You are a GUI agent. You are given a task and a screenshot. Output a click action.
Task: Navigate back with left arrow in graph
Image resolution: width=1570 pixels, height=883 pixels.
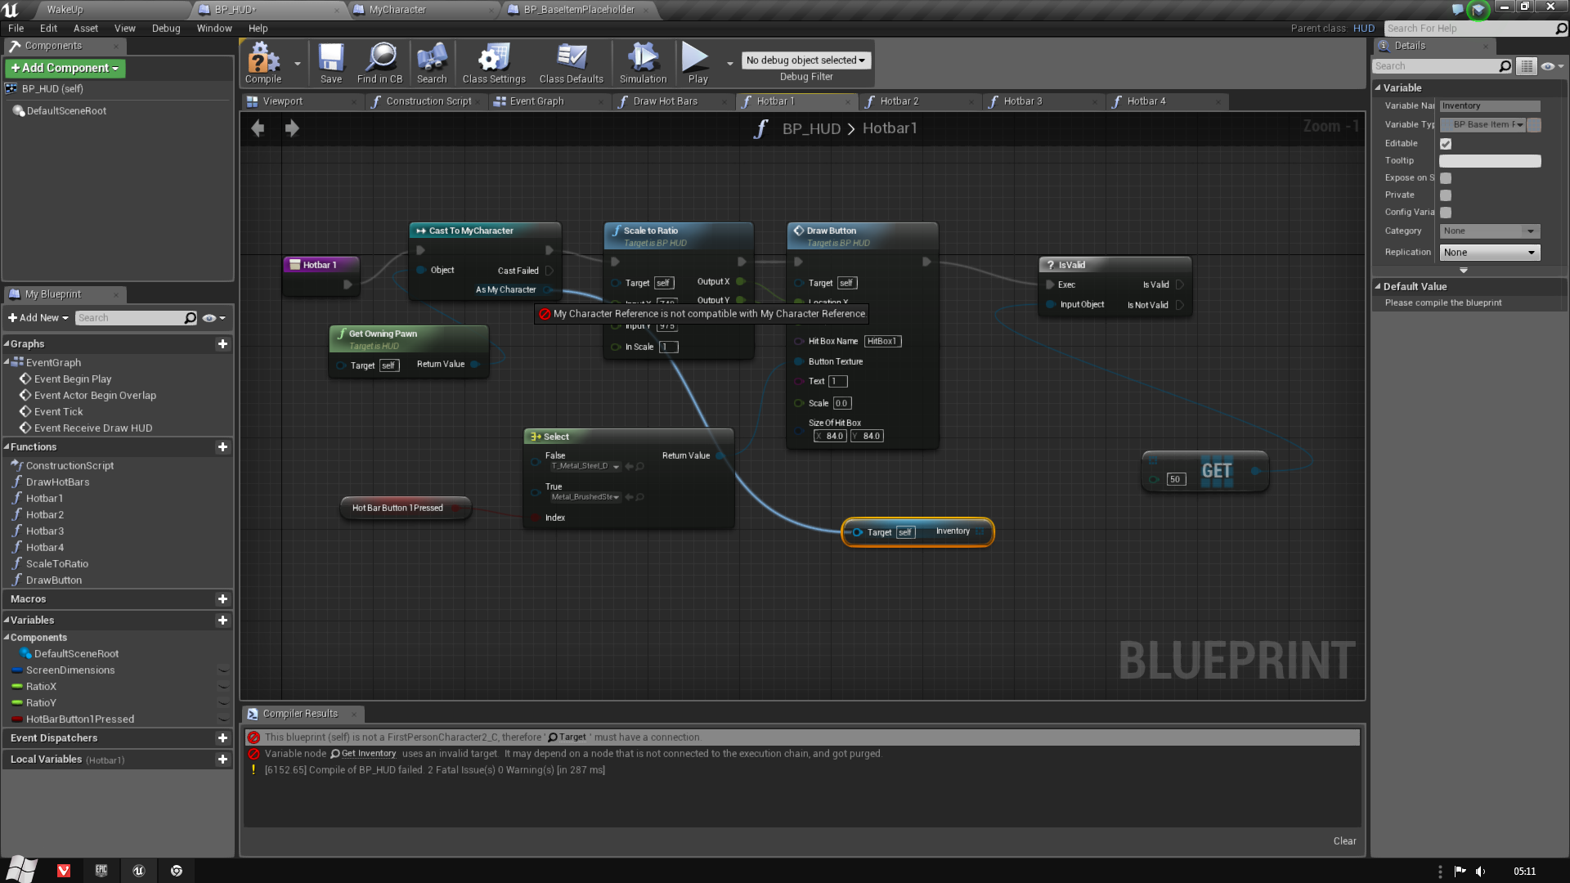(258, 128)
